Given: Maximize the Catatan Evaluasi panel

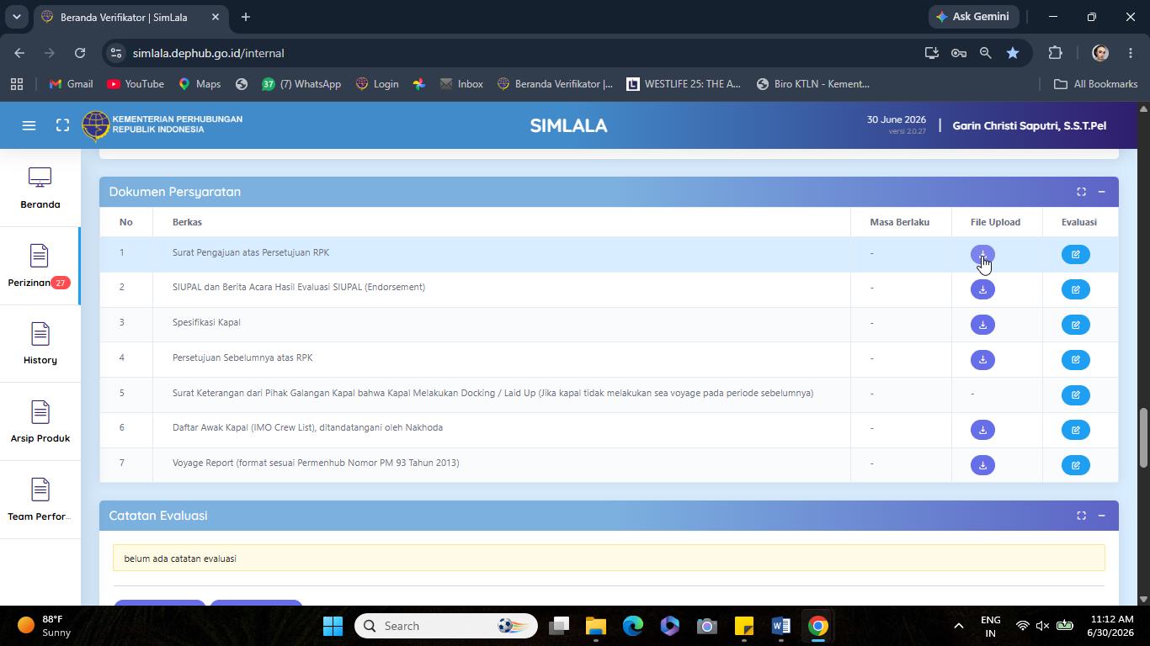Looking at the screenshot, I should 1081,516.
